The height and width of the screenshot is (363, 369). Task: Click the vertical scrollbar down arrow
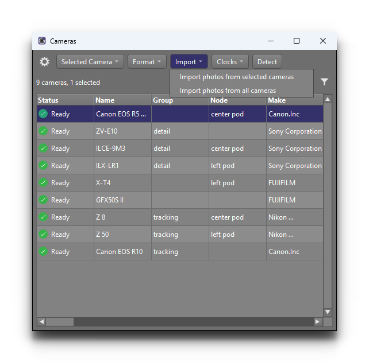[328, 312]
